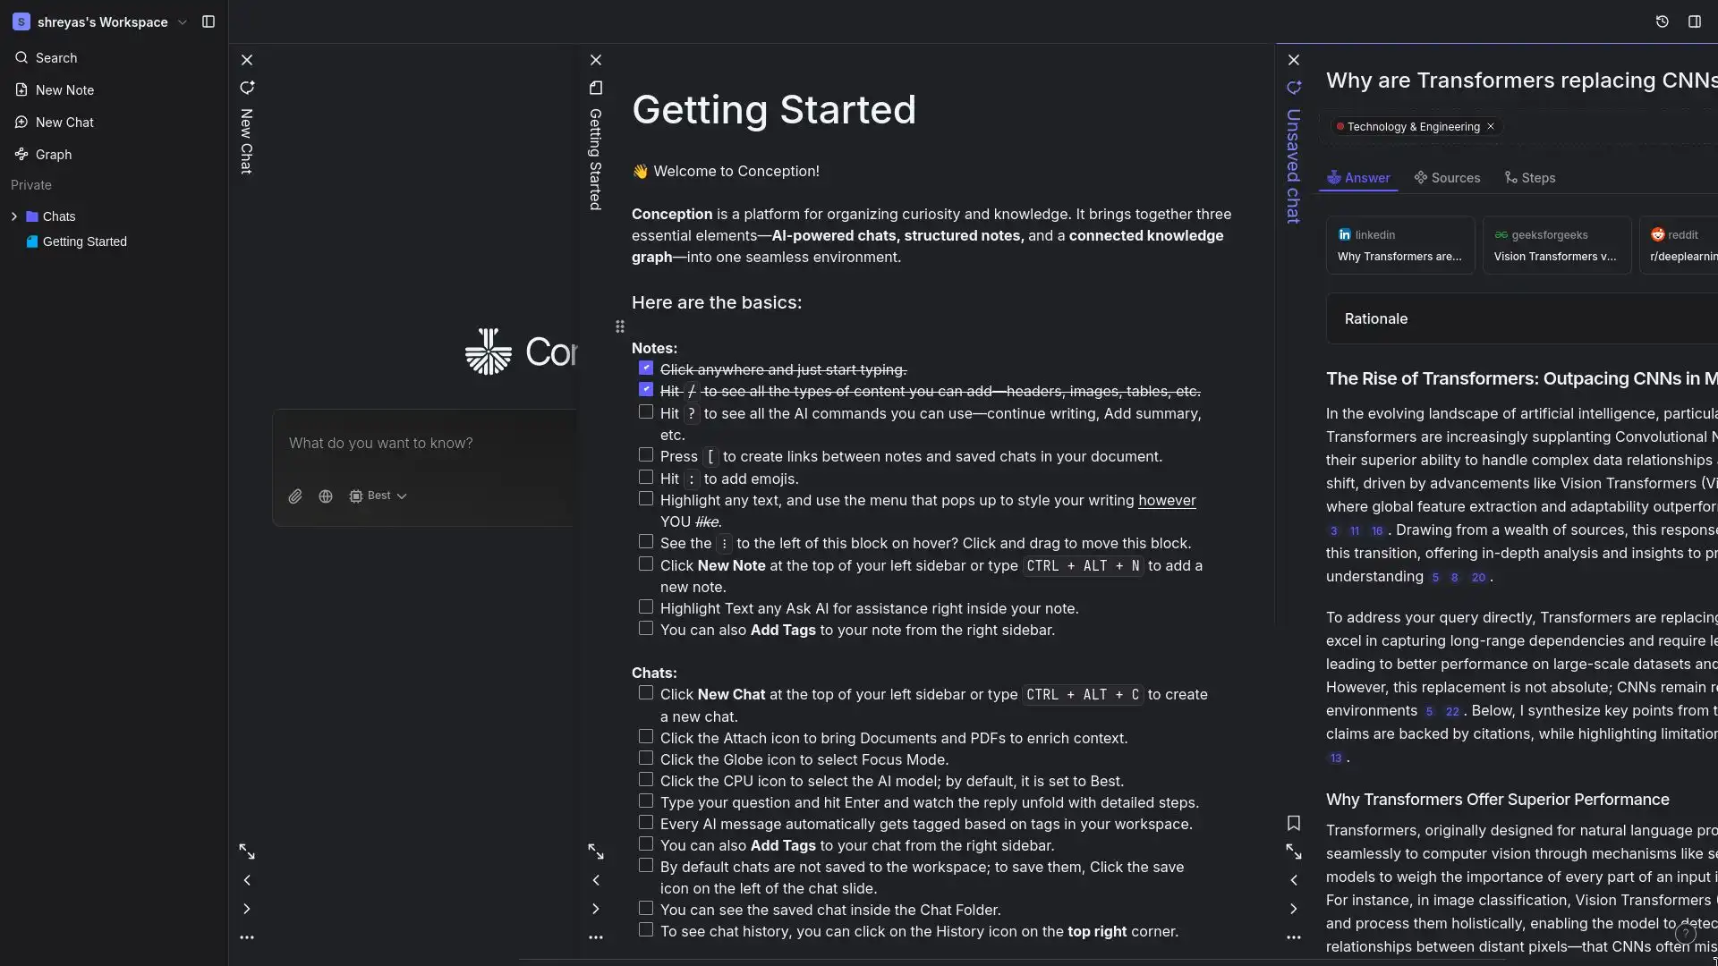The width and height of the screenshot is (1718, 966).
Task: Open the globe Focus Mode icon
Action: 326,496
